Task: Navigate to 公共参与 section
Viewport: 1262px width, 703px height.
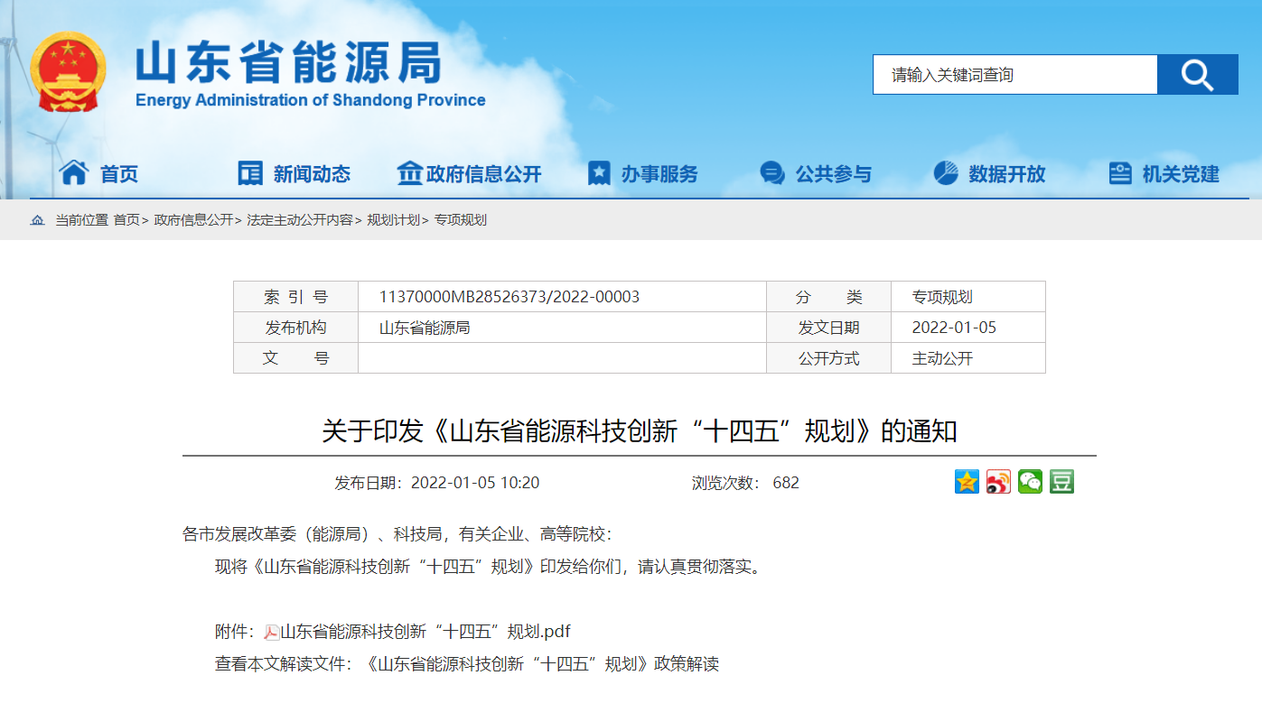Action: coord(816,173)
